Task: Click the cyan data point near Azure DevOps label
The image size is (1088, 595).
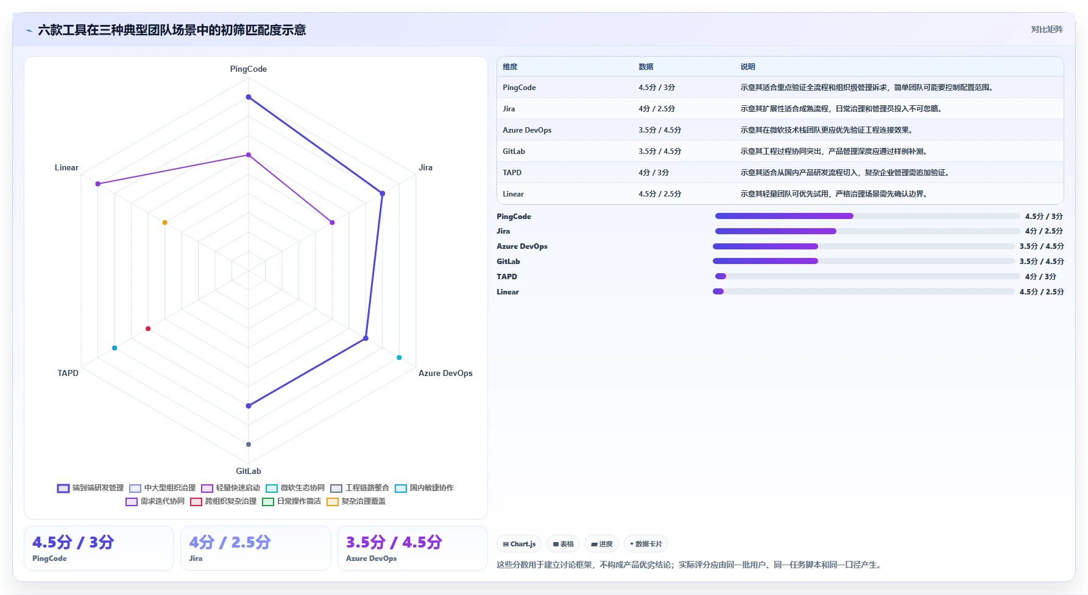Action: tap(399, 357)
